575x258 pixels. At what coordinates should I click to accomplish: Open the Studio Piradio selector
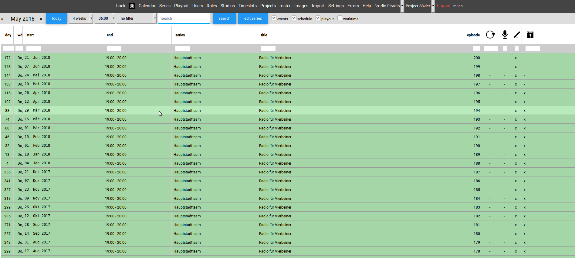(389, 6)
